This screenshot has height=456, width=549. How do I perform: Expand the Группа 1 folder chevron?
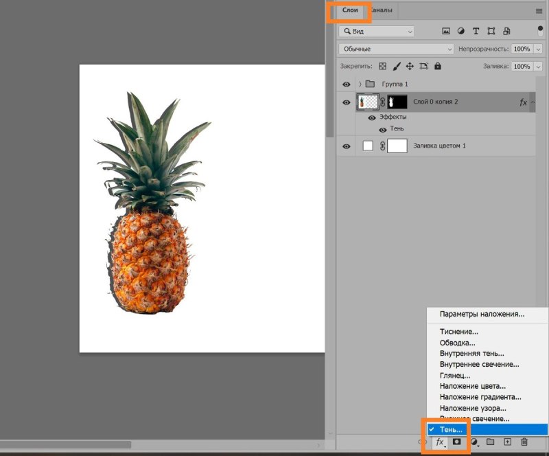coord(360,84)
